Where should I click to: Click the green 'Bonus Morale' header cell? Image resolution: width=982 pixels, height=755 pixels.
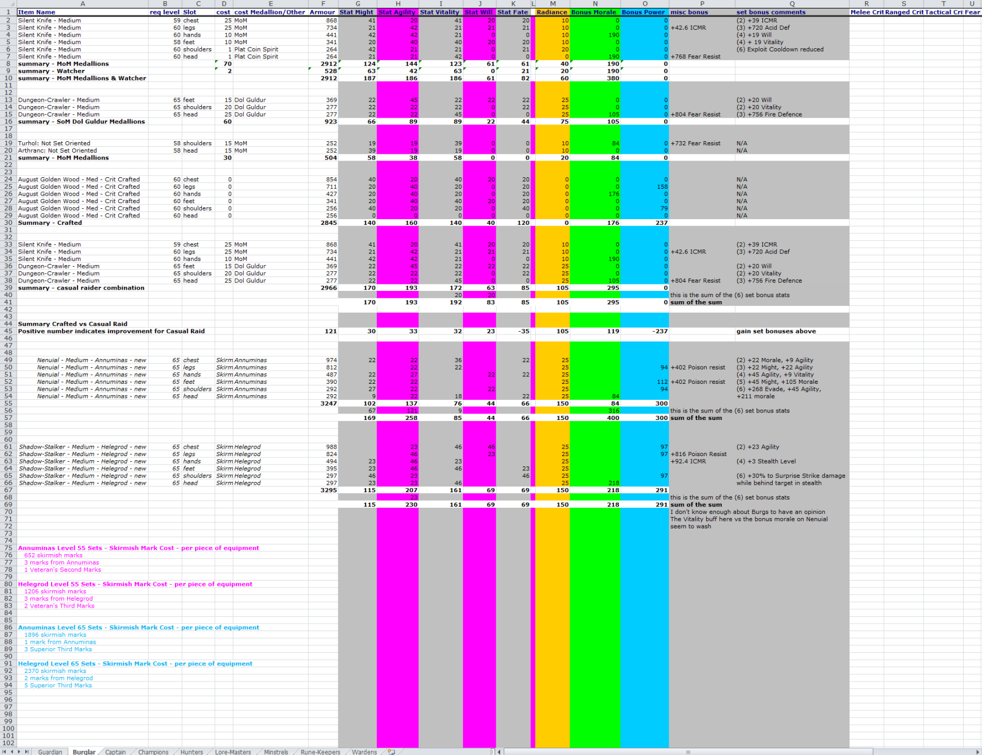[x=595, y=12]
